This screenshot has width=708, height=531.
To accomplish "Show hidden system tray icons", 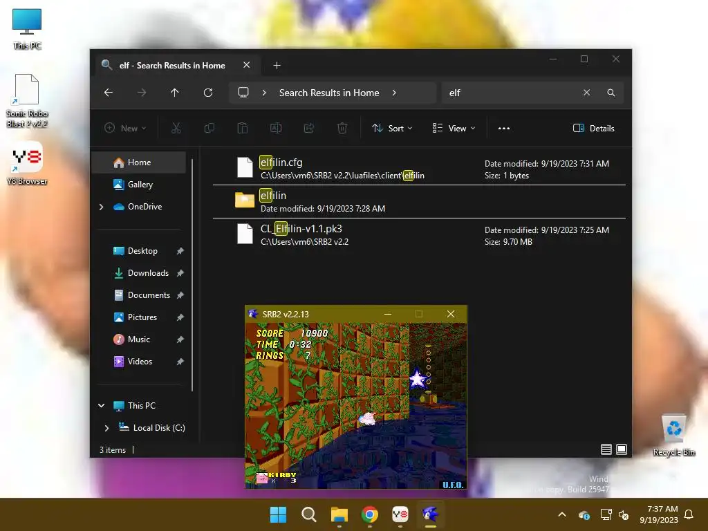I will (562, 514).
